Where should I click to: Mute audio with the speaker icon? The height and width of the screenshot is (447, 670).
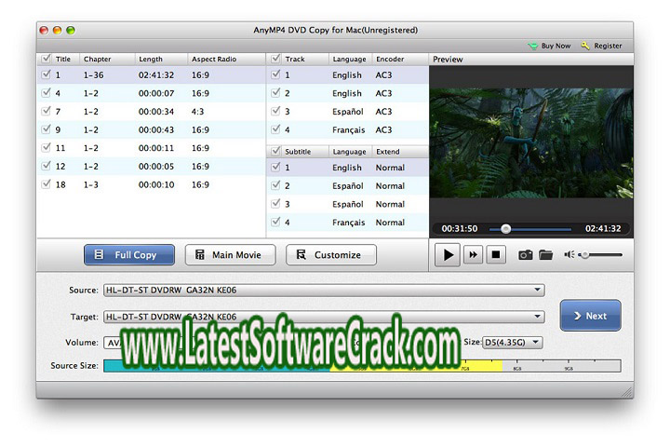pos(570,254)
